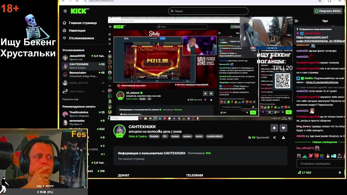Reload the page with browser refresh icon
This screenshot has height=195, width=347.
77,1
